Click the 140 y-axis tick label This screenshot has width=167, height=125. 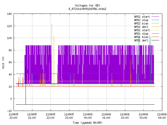(9, 14)
